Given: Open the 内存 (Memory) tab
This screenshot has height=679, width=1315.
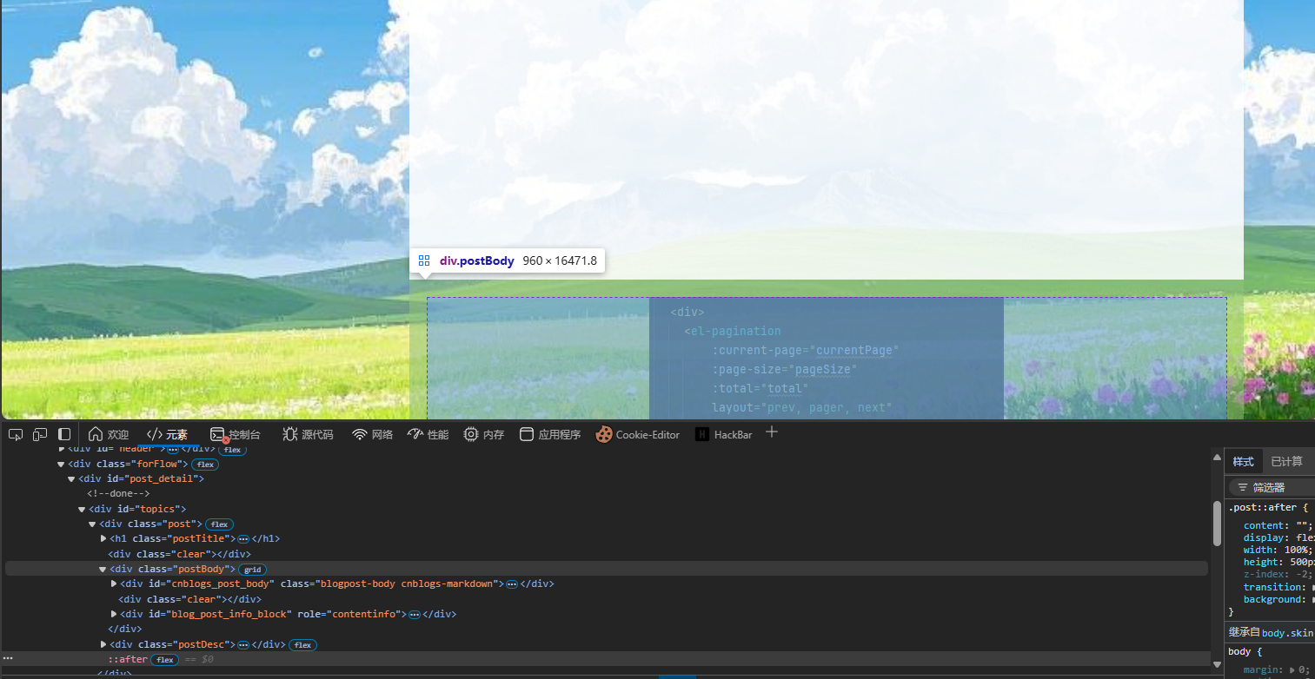Looking at the screenshot, I should coord(483,434).
